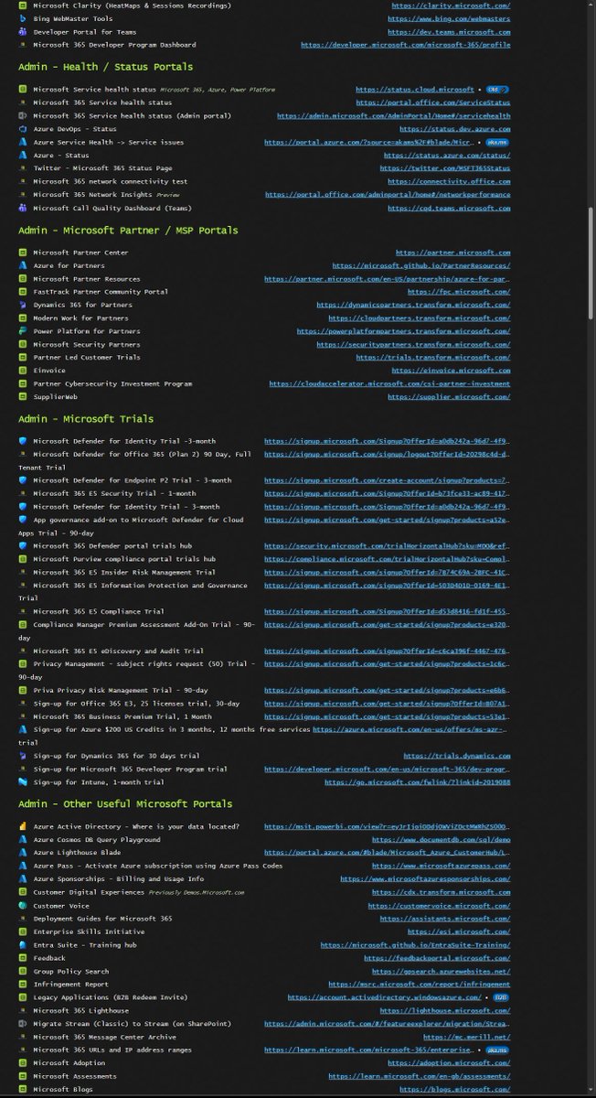Open the https://adoption.microsoft.com/ link
The height and width of the screenshot is (1098, 596).
(x=449, y=1063)
